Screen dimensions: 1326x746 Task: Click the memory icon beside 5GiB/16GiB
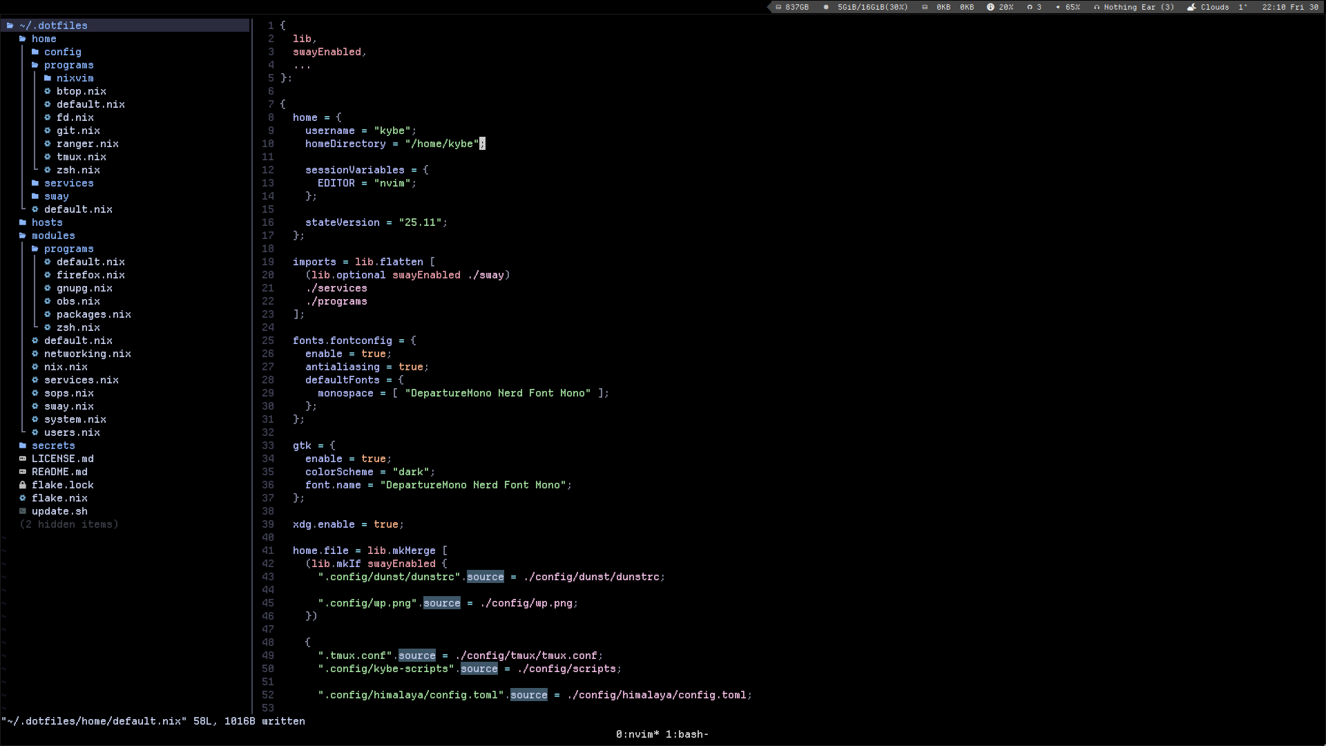point(826,7)
